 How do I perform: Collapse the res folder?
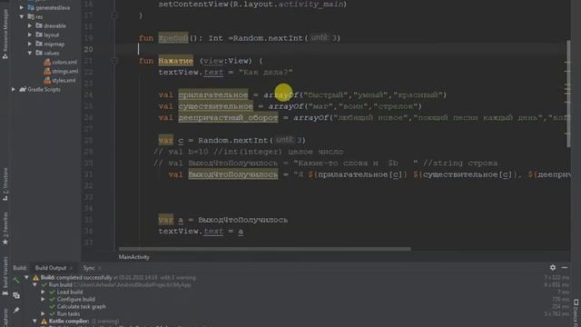(22, 16)
